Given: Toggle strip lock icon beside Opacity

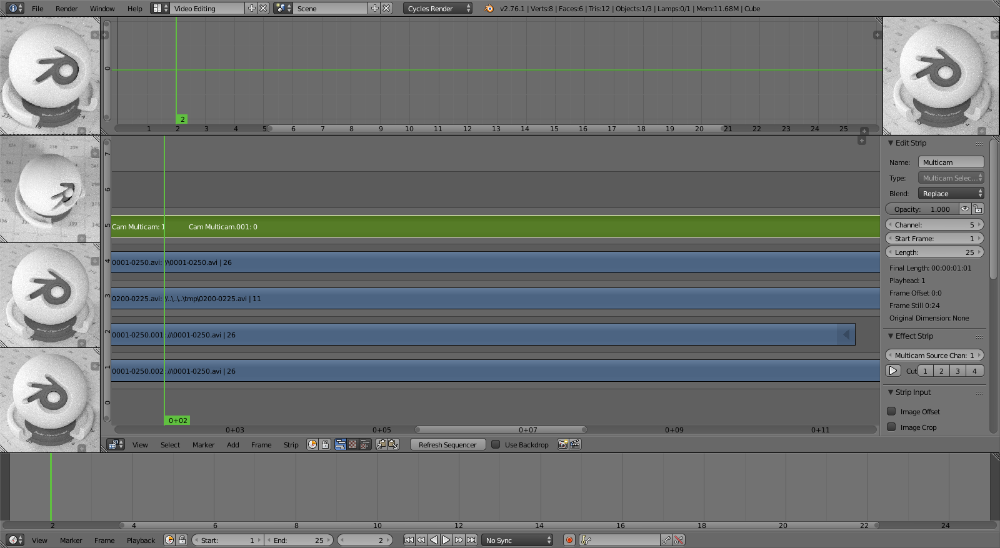Looking at the screenshot, I should [977, 209].
